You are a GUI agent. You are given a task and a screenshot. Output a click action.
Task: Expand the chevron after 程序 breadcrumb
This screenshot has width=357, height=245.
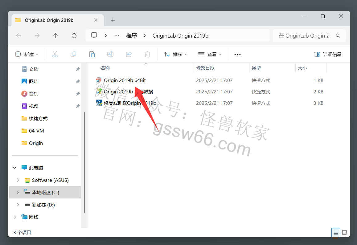click(145, 35)
